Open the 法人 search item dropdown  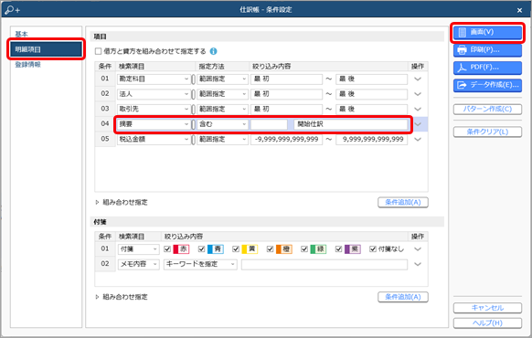pyautogui.click(x=154, y=94)
